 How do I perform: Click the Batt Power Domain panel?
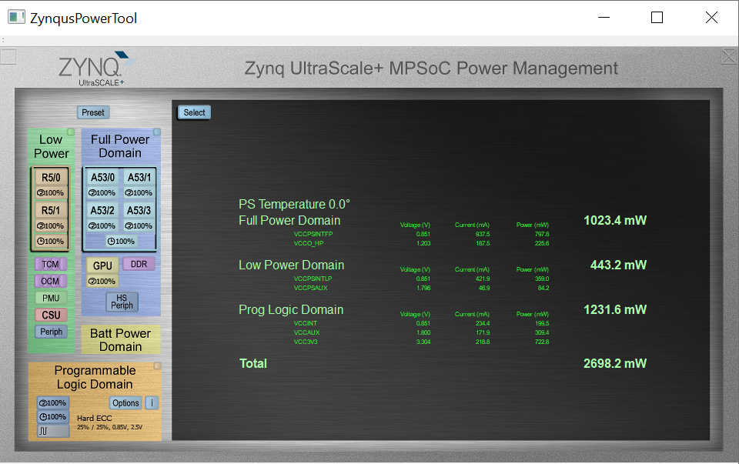(x=121, y=339)
